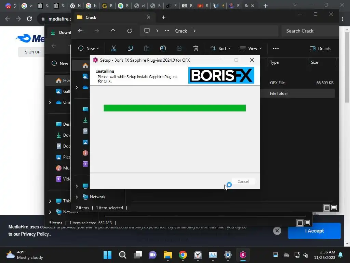
Task: Switch Crack window to details list view
Action: pos(326,208)
